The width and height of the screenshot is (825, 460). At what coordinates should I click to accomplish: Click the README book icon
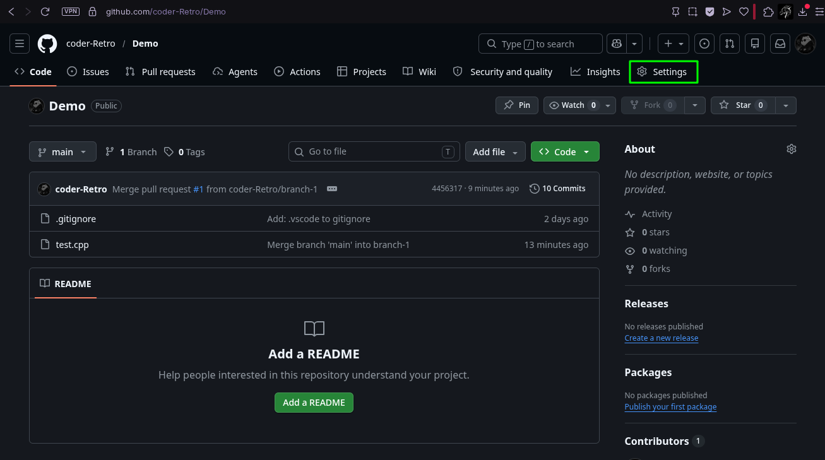[44, 283]
